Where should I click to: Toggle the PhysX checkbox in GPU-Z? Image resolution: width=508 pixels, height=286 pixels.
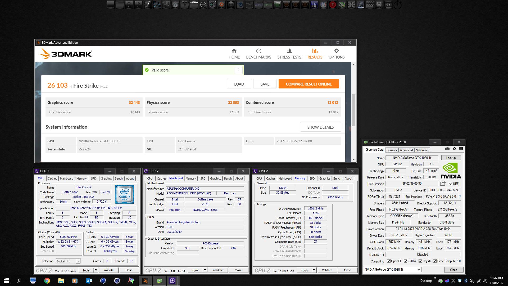[420, 261]
